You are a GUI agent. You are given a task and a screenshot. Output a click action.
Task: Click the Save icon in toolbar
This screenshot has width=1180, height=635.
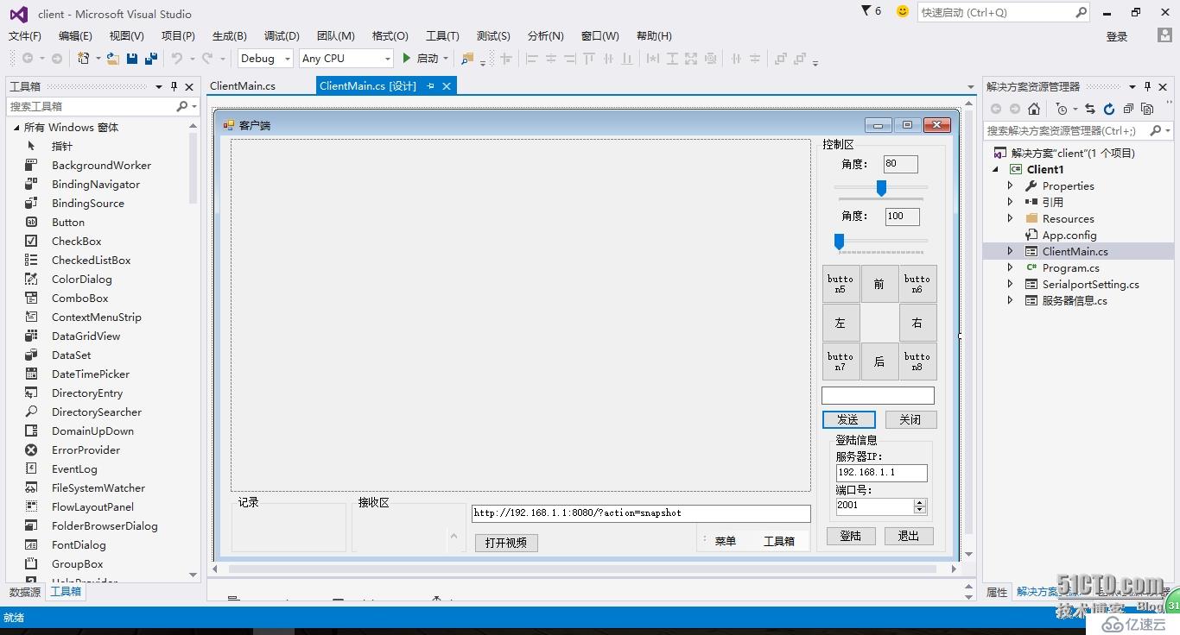click(132, 59)
